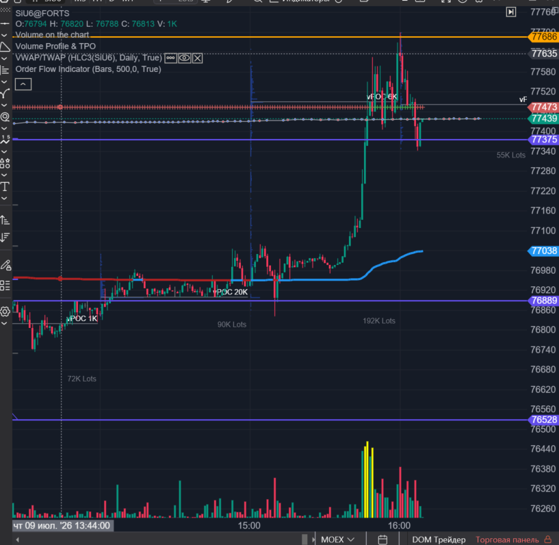Screen dimensions: 559x545
Task: Choose the volume profile bars tool
Action: pos(5,71)
